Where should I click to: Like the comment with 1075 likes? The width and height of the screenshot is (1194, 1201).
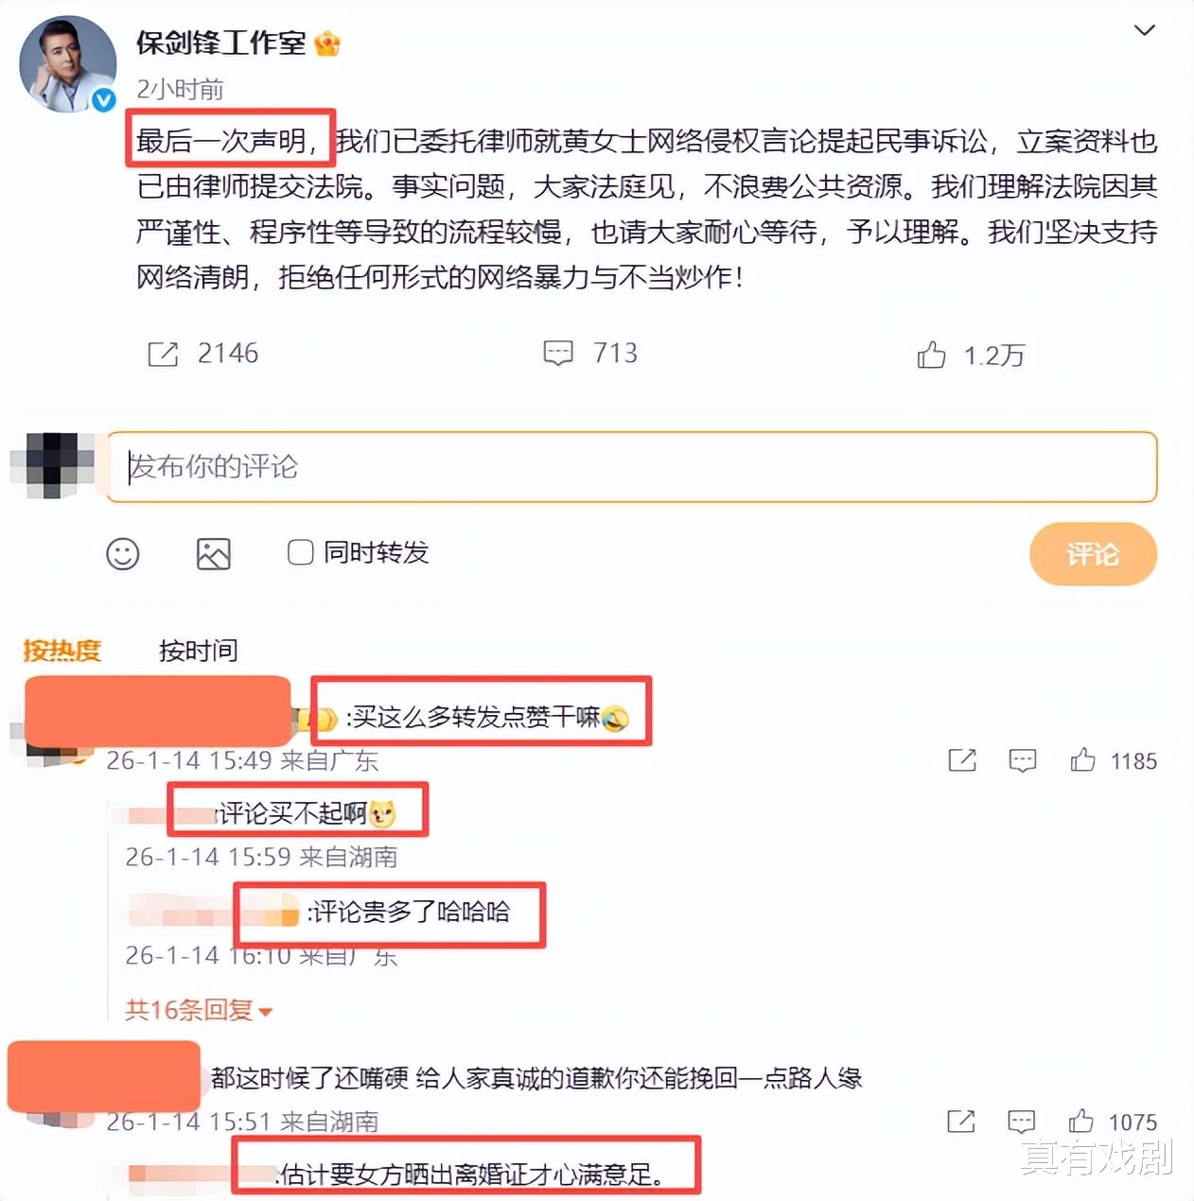[x=1081, y=1122]
